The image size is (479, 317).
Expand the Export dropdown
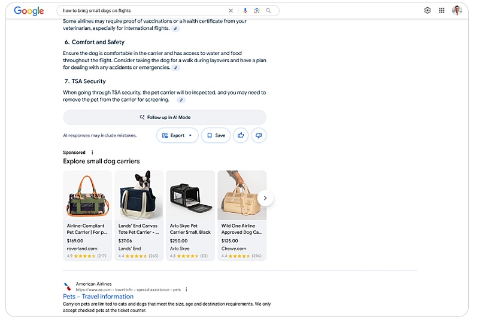coord(177,135)
